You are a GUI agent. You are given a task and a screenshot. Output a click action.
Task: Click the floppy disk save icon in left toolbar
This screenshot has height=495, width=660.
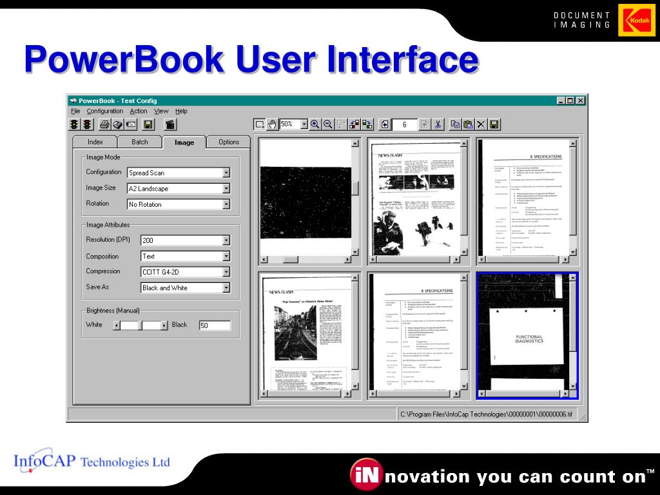pos(148,124)
